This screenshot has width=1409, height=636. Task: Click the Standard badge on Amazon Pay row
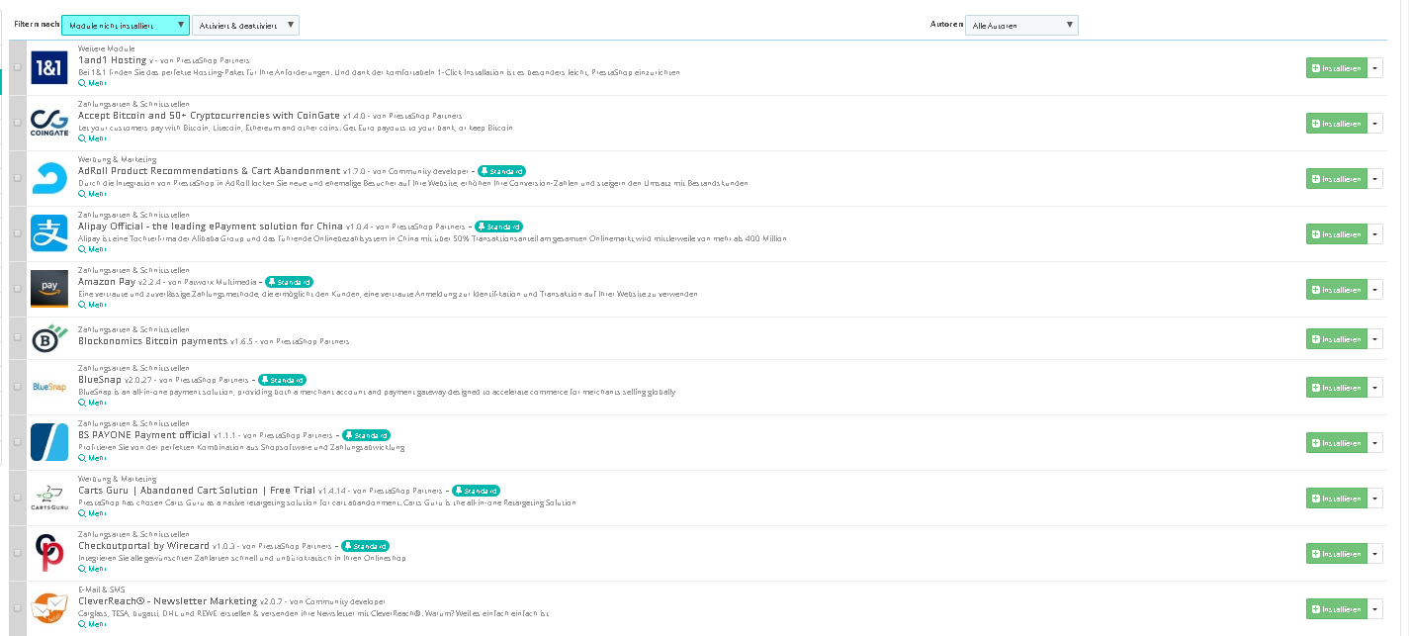pyautogui.click(x=289, y=282)
